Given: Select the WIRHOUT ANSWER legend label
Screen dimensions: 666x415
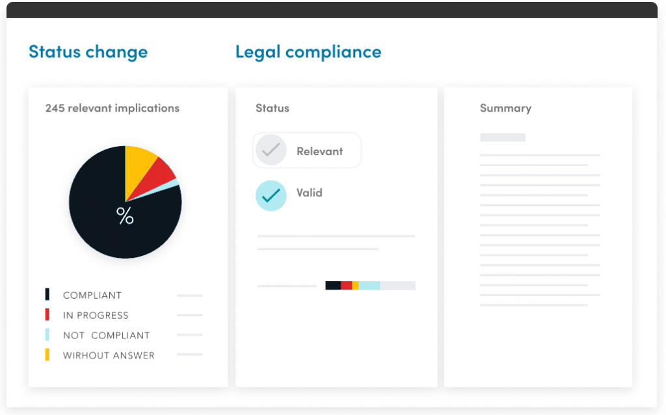Looking at the screenshot, I should (109, 356).
